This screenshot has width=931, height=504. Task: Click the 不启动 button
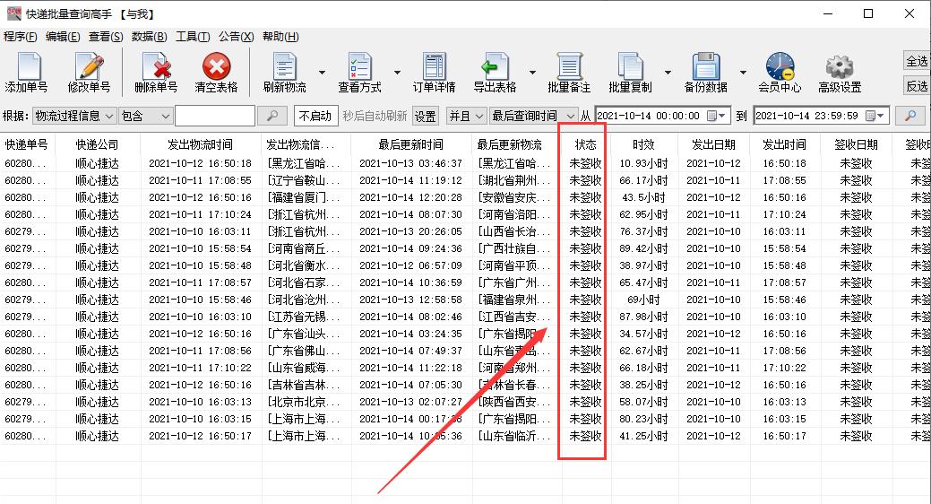pos(315,116)
